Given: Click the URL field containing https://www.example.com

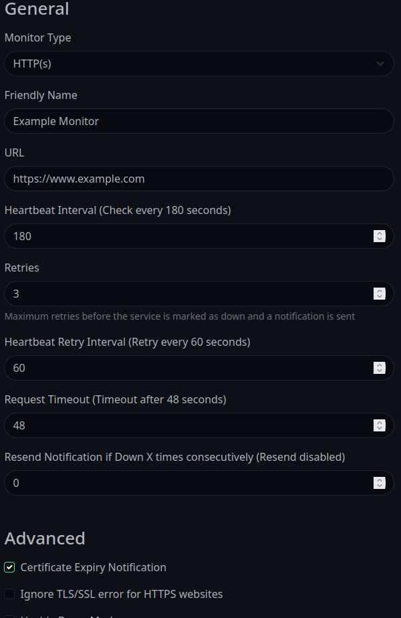Looking at the screenshot, I should [199, 179].
